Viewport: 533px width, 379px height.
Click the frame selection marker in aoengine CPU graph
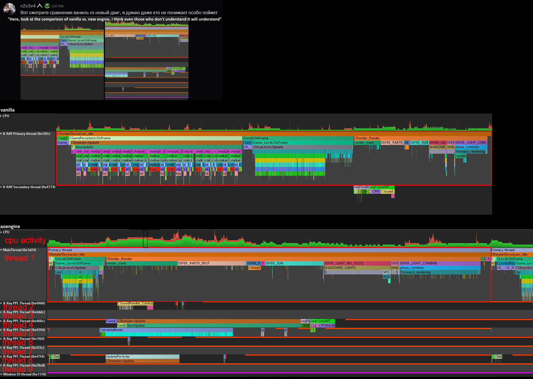(145, 239)
